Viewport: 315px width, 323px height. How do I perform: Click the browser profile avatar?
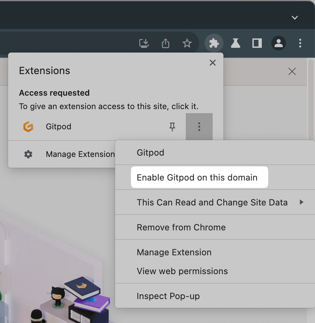point(279,43)
